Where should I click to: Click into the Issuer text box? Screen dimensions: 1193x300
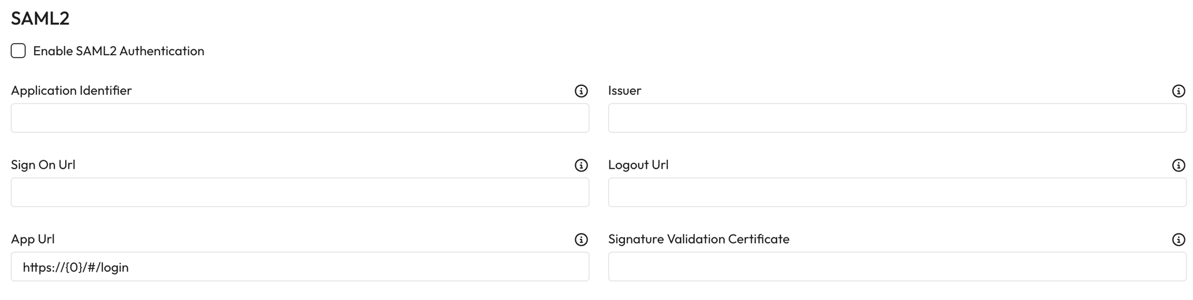point(897,118)
